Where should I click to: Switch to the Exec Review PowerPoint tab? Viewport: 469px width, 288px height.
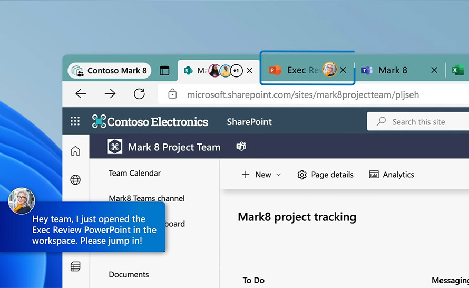pyautogui.click(x=307, y=70)
